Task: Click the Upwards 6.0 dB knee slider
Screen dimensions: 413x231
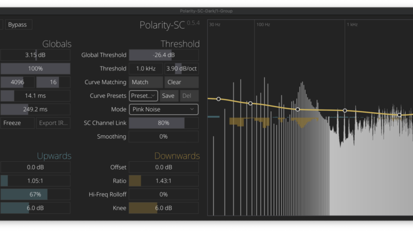Action: point(35,208)
